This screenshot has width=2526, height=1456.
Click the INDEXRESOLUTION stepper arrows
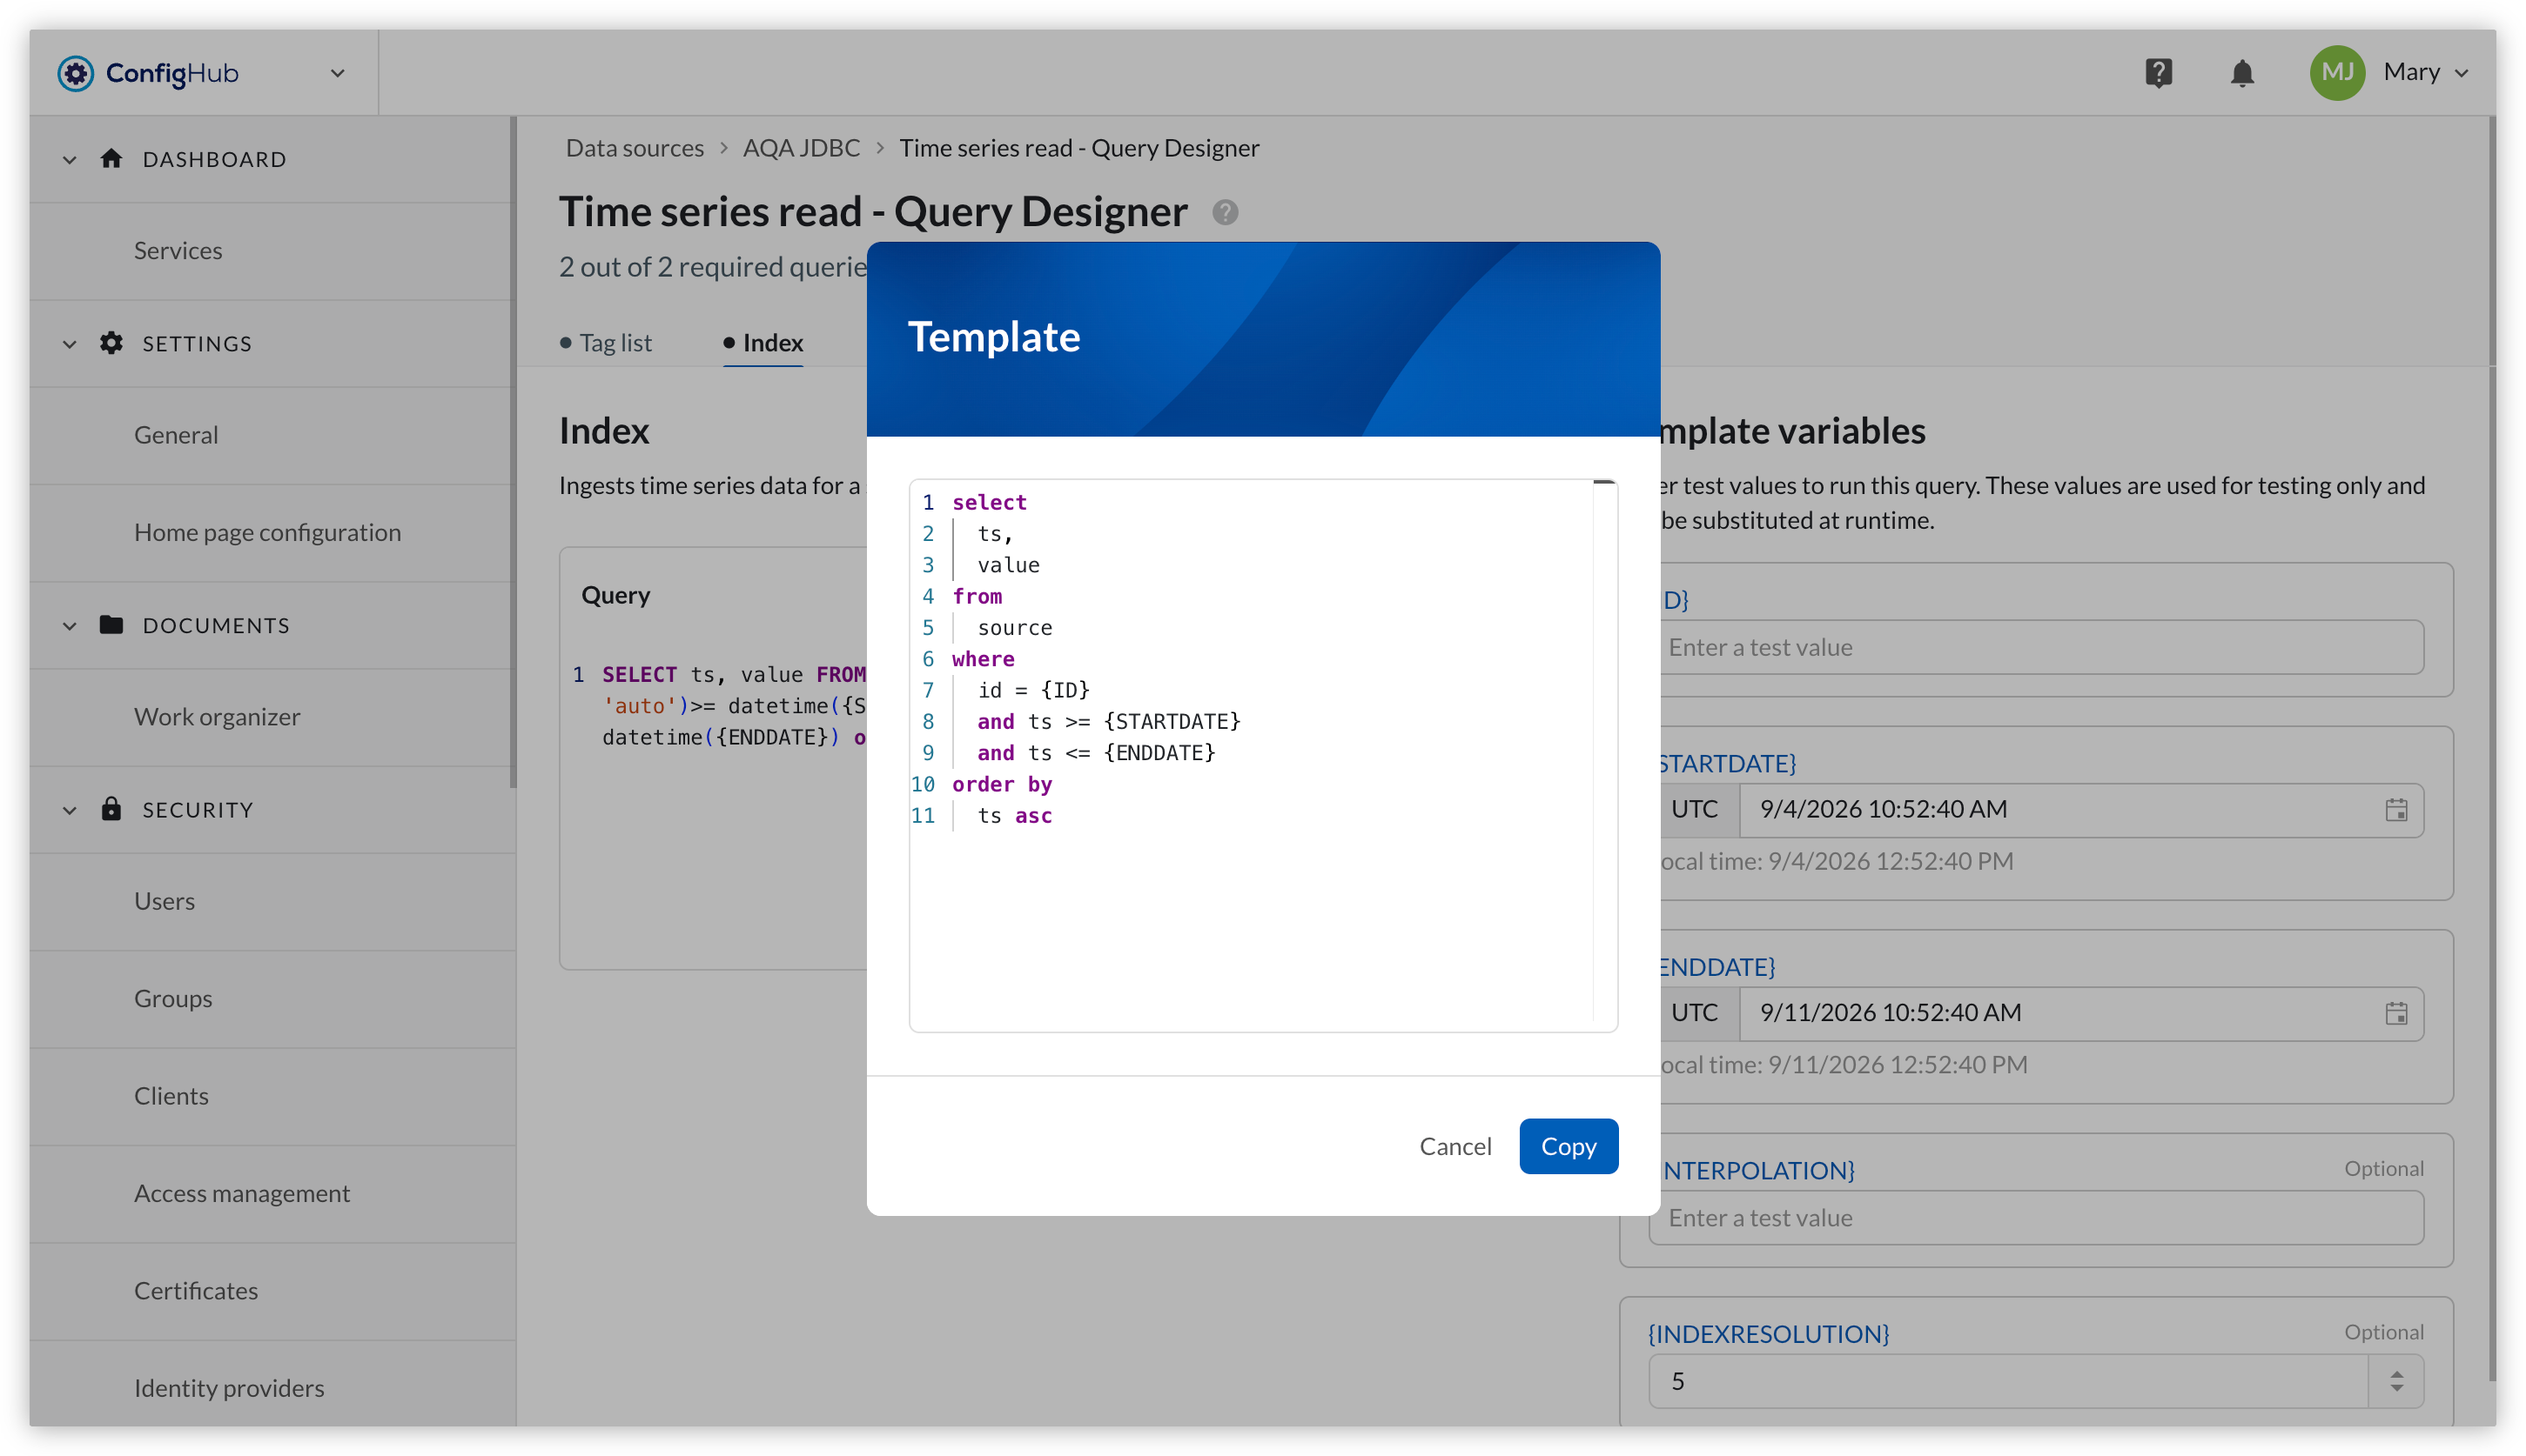[x=2396, y=1381]
